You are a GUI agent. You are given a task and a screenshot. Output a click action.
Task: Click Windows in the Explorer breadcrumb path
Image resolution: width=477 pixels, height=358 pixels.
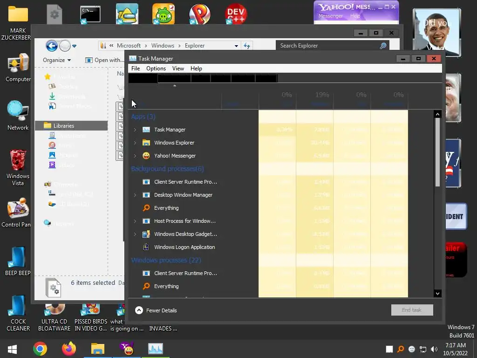coord(163,46)
